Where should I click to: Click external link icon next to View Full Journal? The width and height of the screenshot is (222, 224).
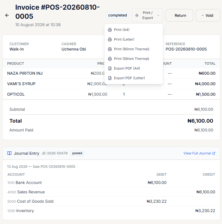click(214, 153)
